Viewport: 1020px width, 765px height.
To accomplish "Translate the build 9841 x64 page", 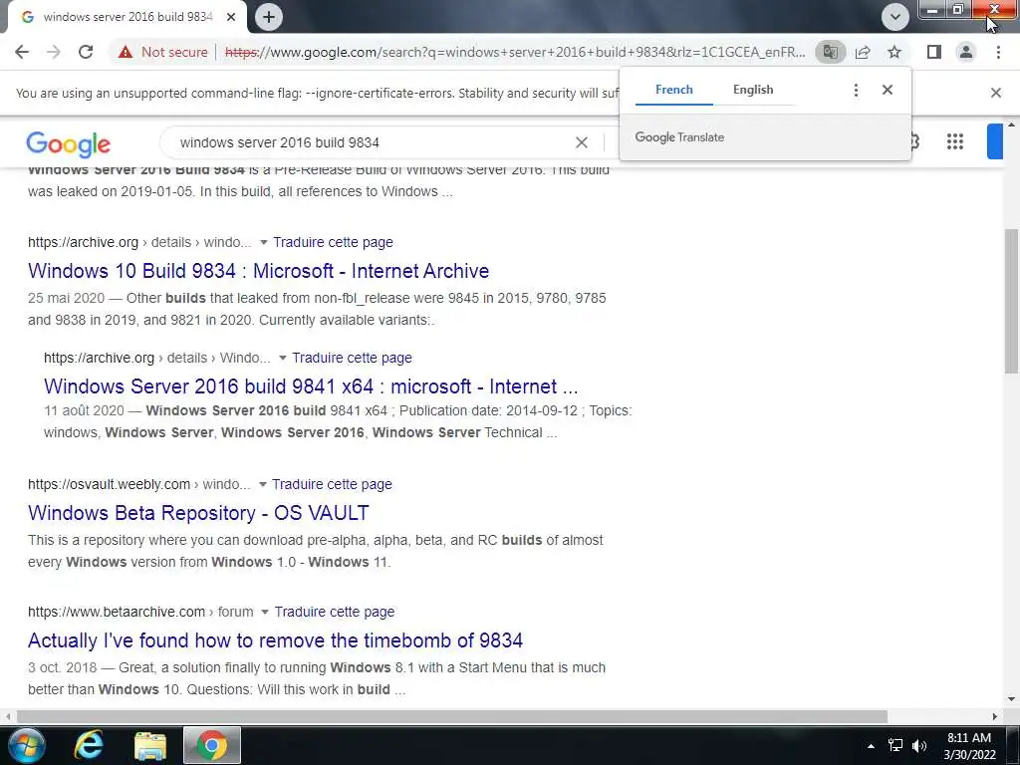I will 352,358.
